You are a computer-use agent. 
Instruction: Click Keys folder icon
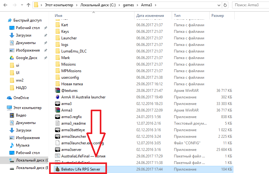point(58,32)
